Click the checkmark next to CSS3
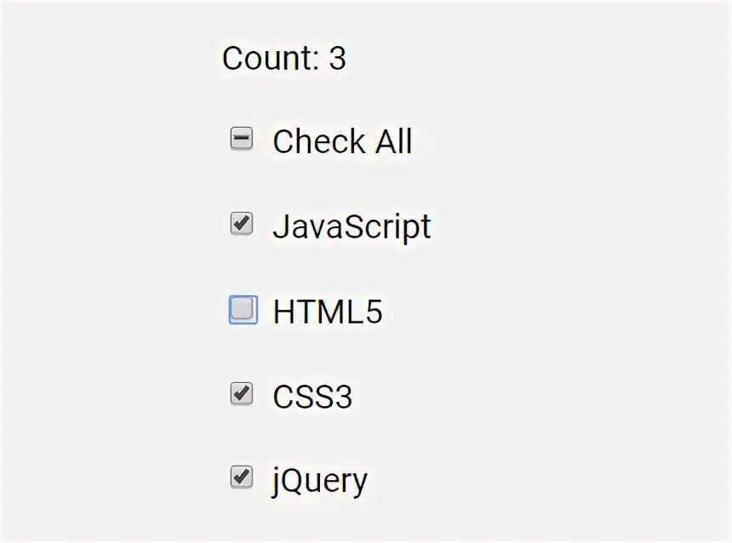The width and height of the screenshot is (732, 543). [x=242, y=393]
